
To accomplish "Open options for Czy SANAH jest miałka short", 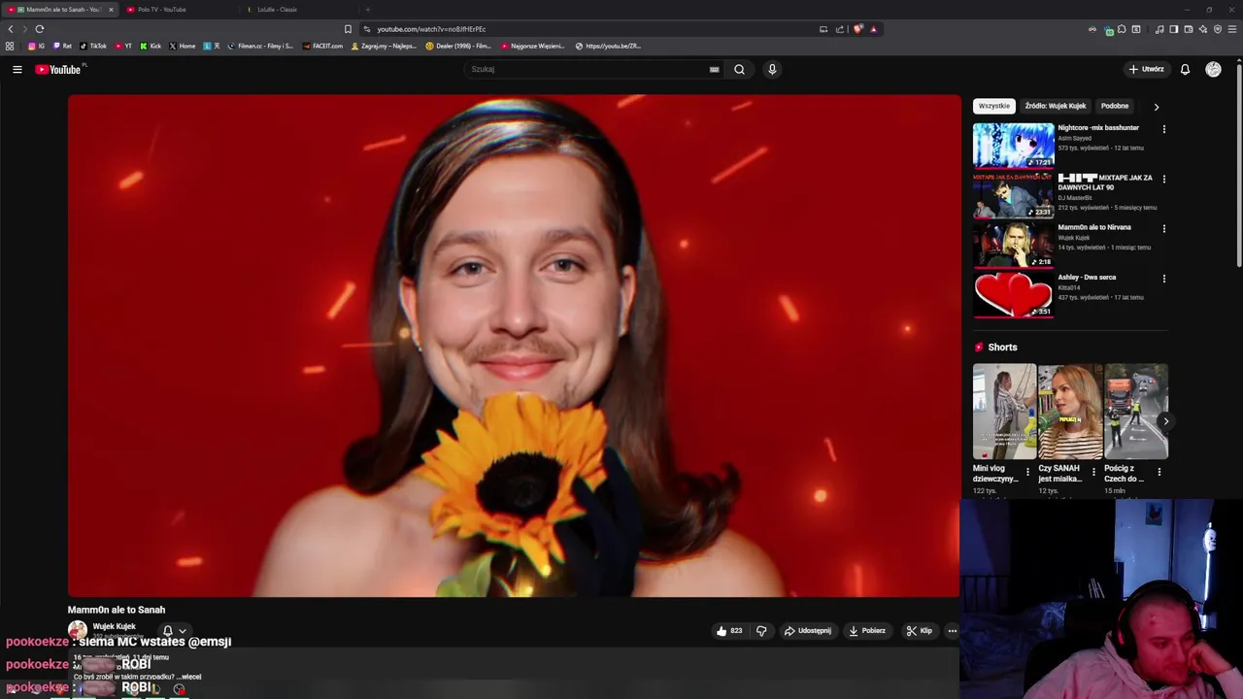I will [1093, 472].
